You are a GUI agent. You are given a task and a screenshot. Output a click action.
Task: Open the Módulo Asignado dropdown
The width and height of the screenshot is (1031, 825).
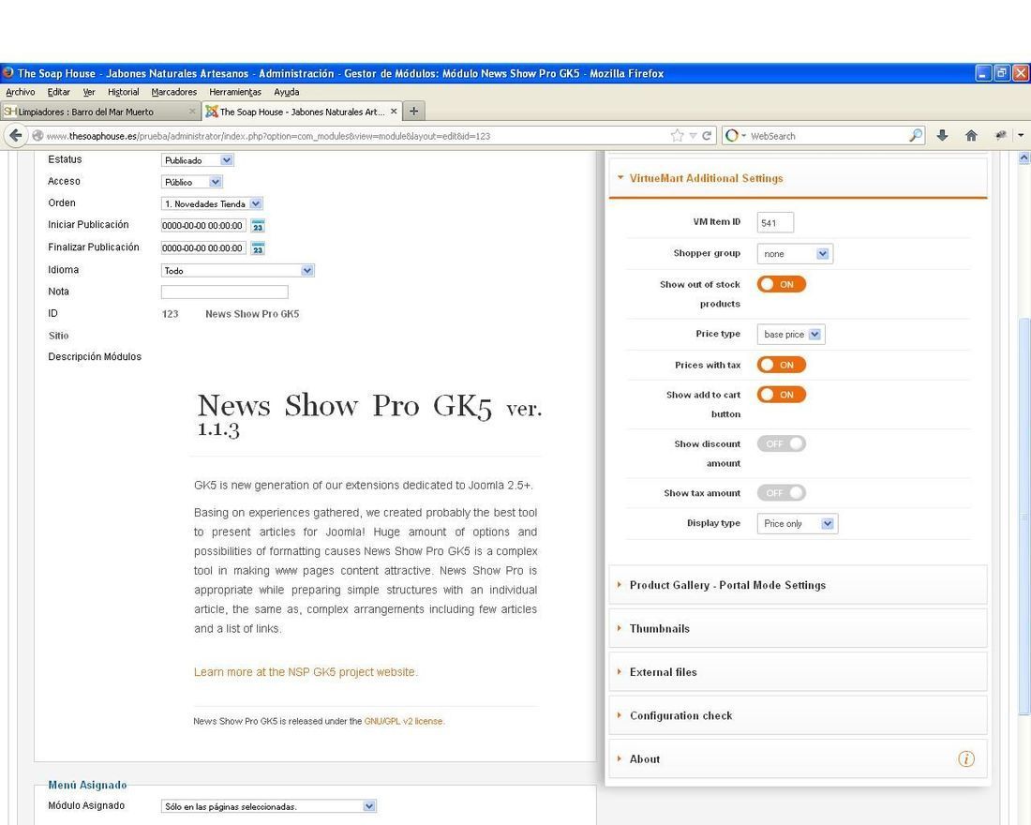[x=269, y=806]
